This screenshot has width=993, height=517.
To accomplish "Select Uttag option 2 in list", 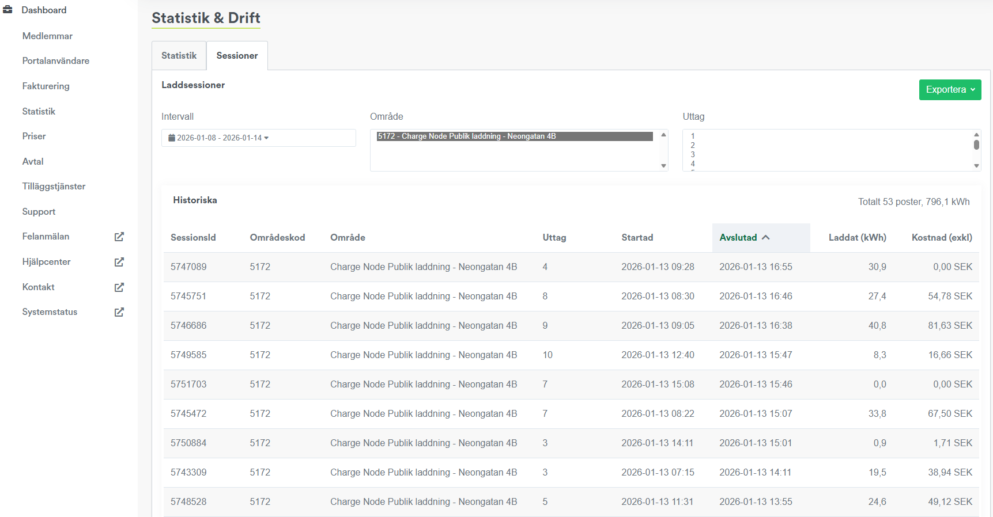I will point(693,146).
